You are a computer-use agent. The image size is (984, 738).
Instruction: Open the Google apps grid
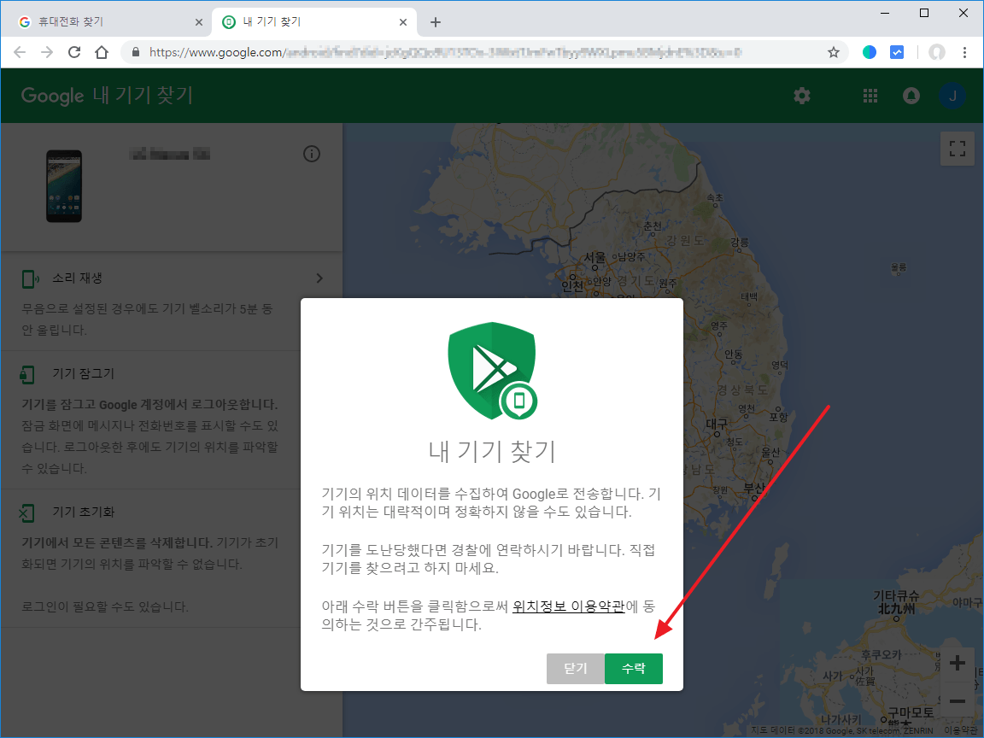pyautogui.click(x=870, y=96)
